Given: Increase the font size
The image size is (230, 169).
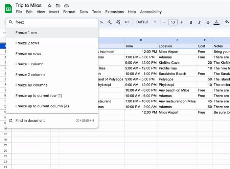Looking at the screenshot, I should click(181, 22).
